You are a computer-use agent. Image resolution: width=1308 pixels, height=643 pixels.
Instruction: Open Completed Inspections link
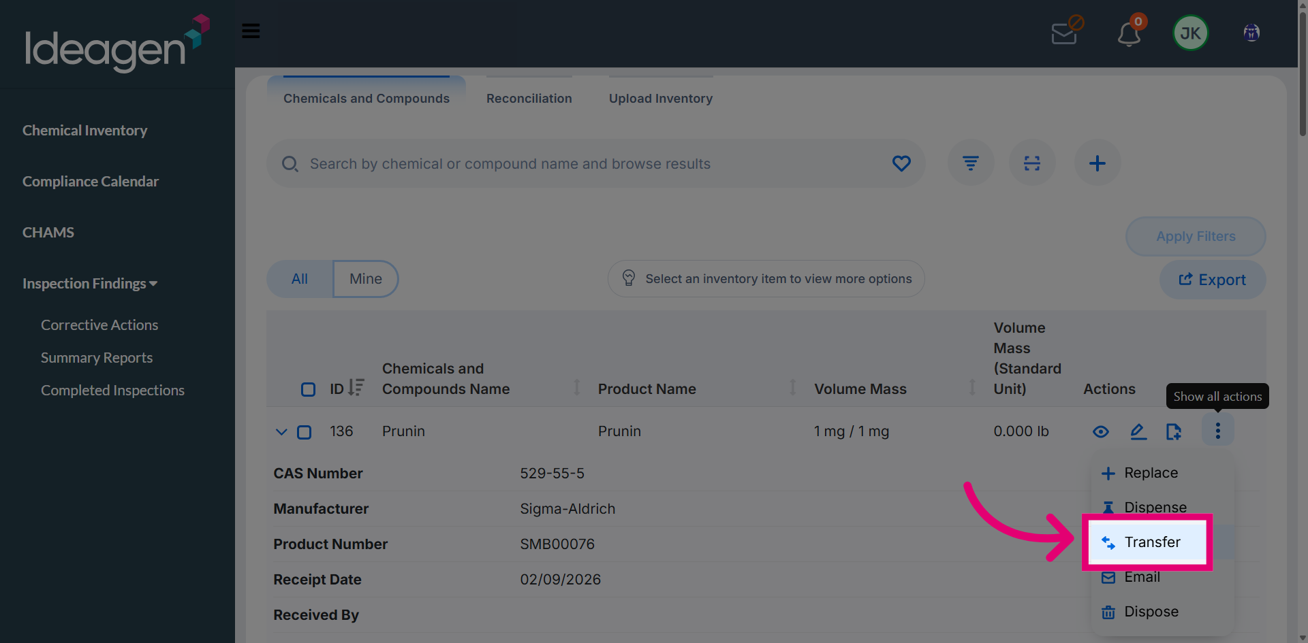click(x=113, y=391)
